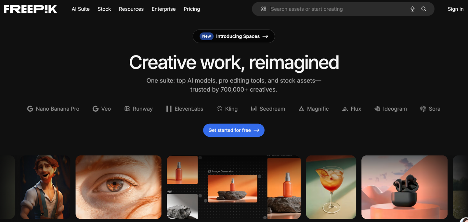The image size is (468, 222).
Task: Click the Runway logo icon
Action: coord(127,109)
